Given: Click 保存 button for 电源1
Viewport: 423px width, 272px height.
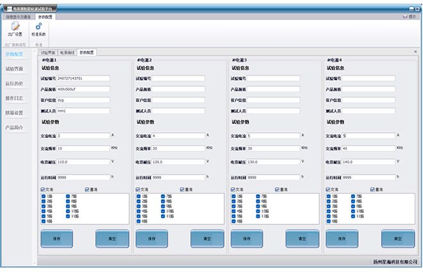Looking at the screenshot, I should (x=57, y=239).
